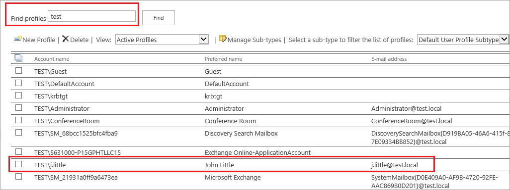Check the box for TEST\Guest

point(19,71)
